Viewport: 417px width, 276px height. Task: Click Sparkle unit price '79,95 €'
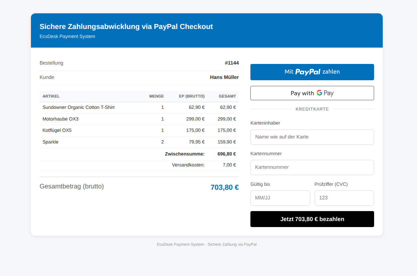click(197, 142)
